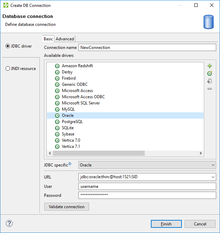Screen dimensions: 220x233
Task: Click the Cancel button
Action: click(200, 224)
